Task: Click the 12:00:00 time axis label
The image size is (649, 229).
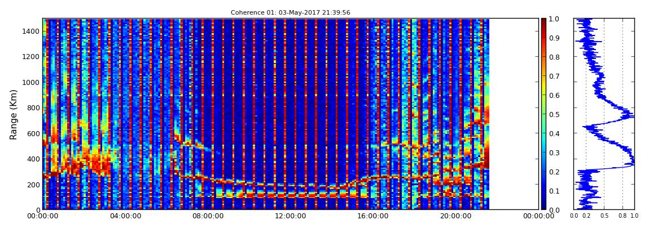Action: point(290,216)
